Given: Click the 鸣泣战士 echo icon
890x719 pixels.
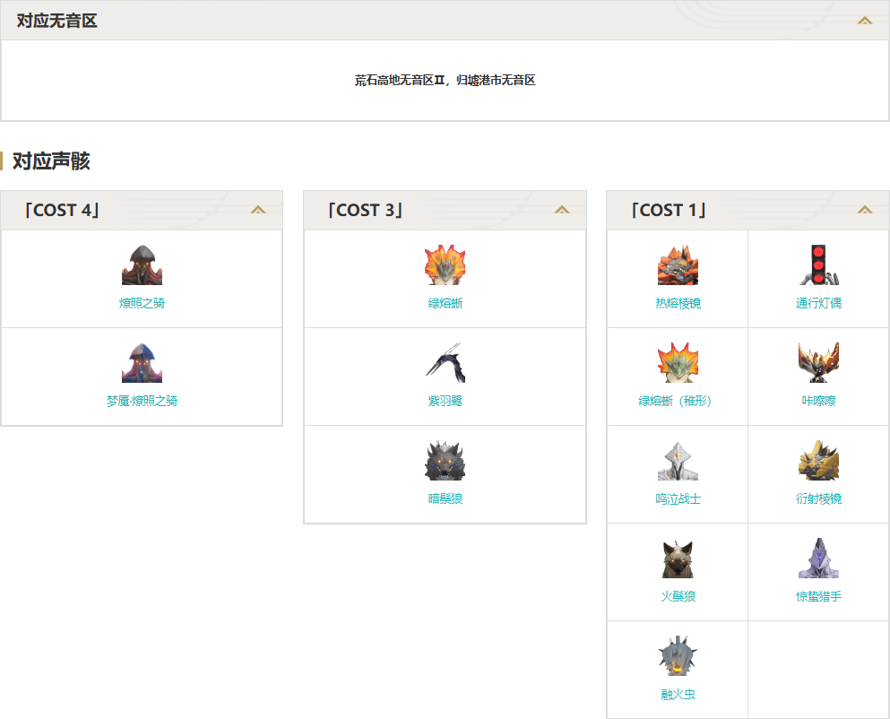Looking at the screenshot, I should (678, 461).
